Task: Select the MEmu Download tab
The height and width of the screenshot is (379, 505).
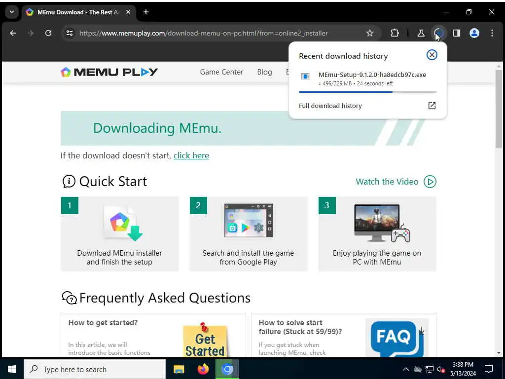Action: coord(77,12)
